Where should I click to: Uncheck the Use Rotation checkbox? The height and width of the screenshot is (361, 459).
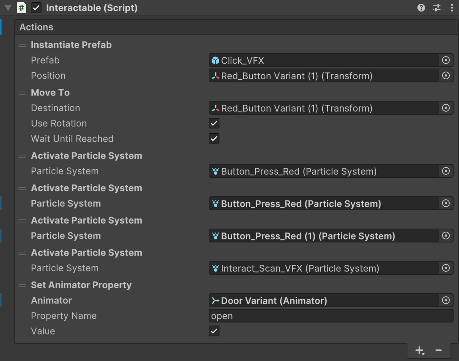pyautogui.click(x=214, y=124)
